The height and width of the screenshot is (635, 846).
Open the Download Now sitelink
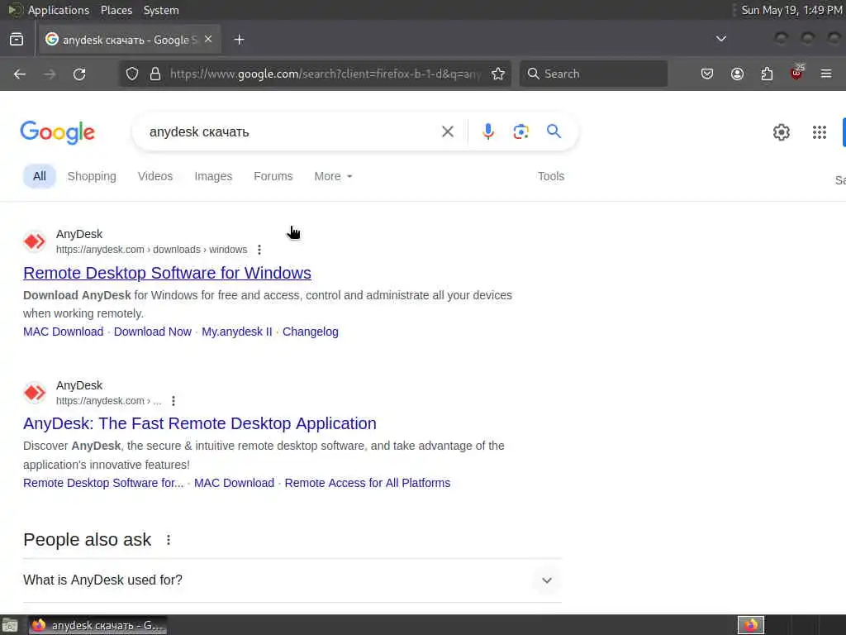[153, 332]
